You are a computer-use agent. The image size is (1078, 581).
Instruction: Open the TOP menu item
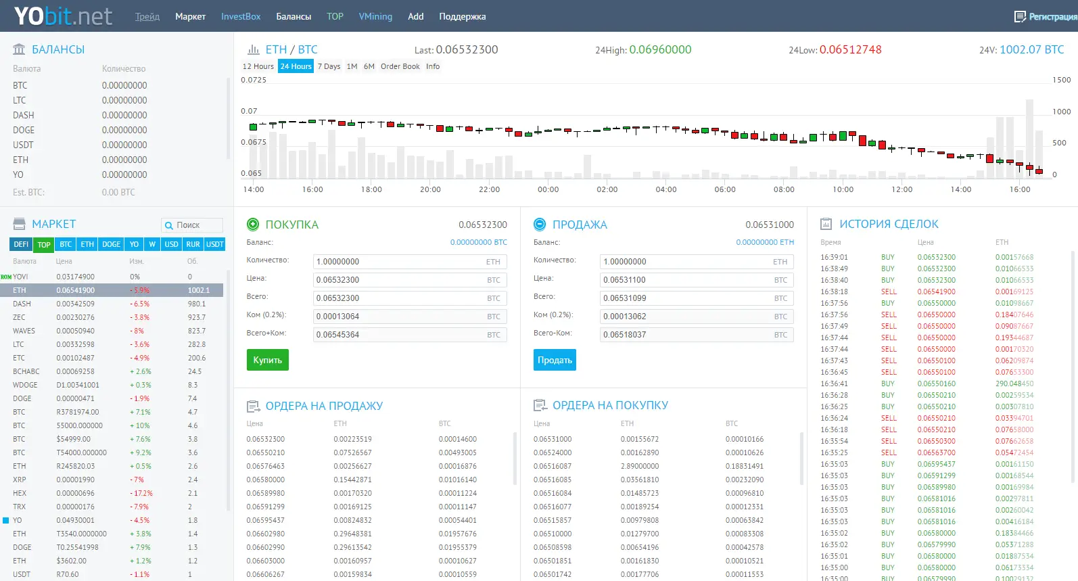335,16
